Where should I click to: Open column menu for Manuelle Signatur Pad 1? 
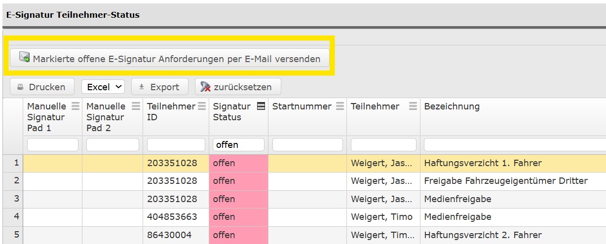pos(75,106)
